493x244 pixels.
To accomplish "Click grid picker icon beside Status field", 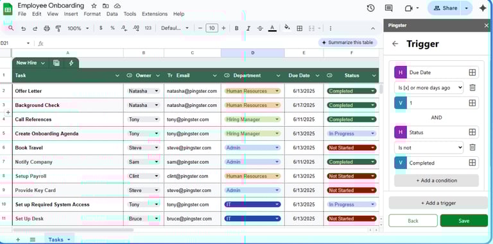I will coord(472,133).
